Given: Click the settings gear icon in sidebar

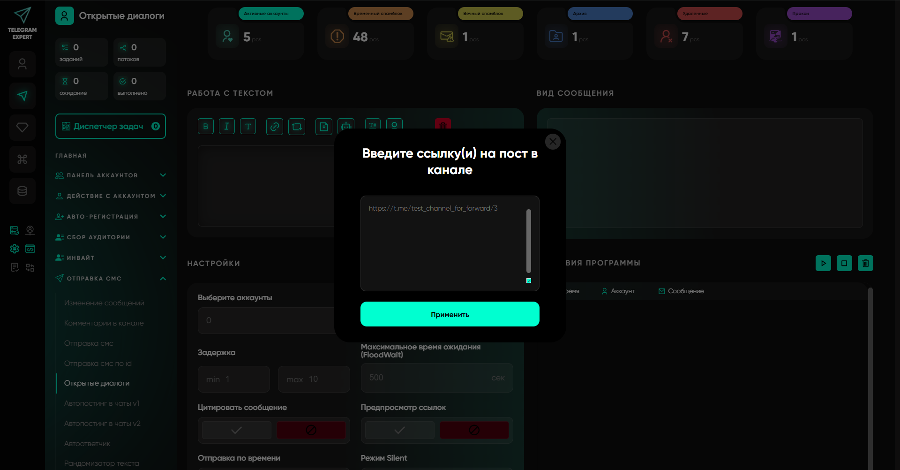Looking at the screenshot, I should point(15,249).
